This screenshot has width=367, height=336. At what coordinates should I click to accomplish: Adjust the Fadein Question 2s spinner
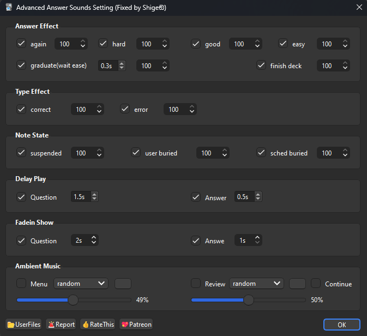pos(94,240)
